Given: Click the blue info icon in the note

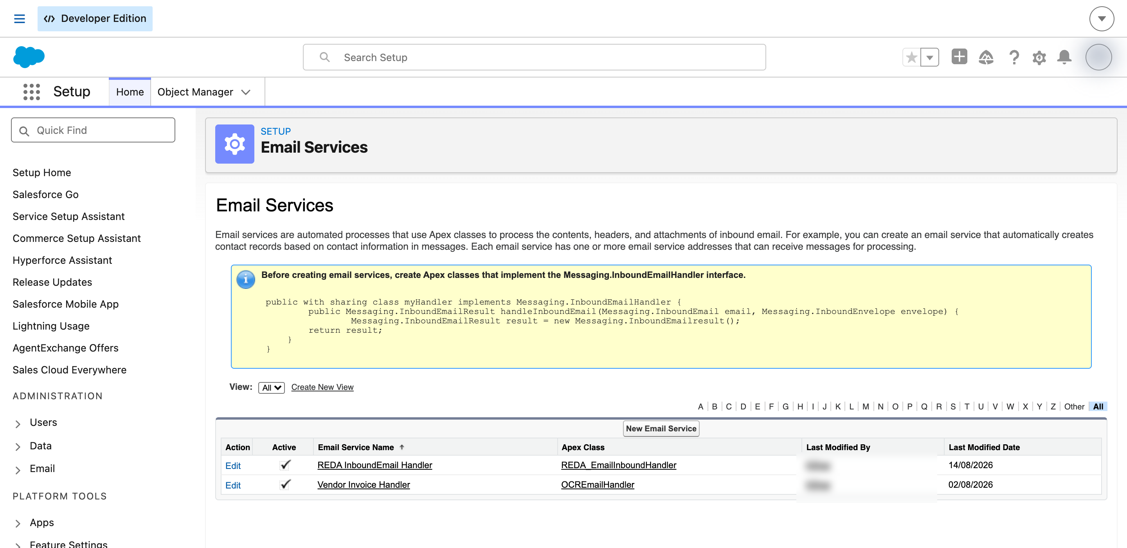Looking at the screenshot, I should click(x=245, y=279).
